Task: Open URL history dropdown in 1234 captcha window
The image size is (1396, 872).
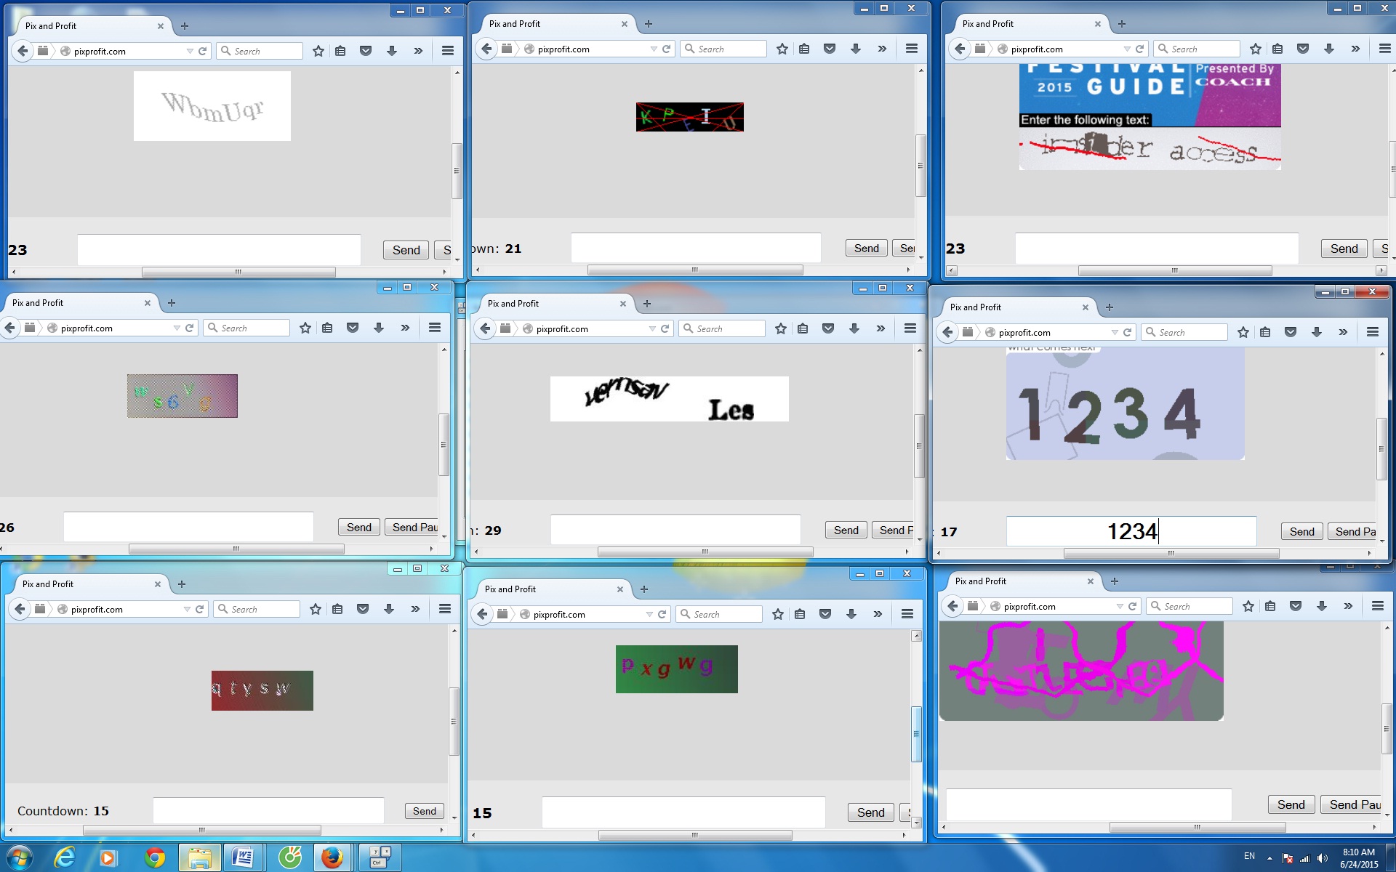Action: (x=1115, y=332)
